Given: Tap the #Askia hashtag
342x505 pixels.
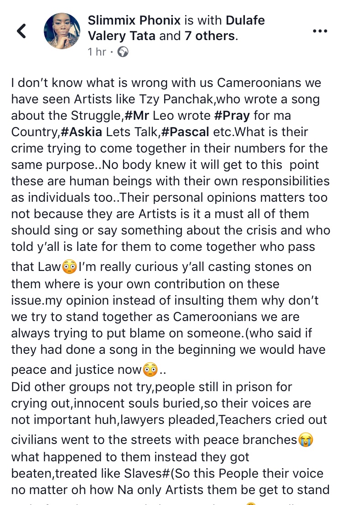Looking at the screenshot, I should click(x=79, y=132).
